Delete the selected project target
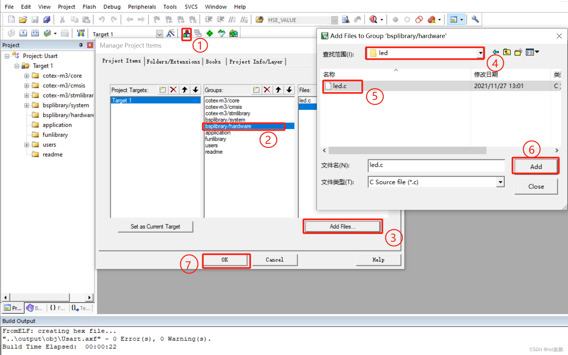 (x=173, y=90)
